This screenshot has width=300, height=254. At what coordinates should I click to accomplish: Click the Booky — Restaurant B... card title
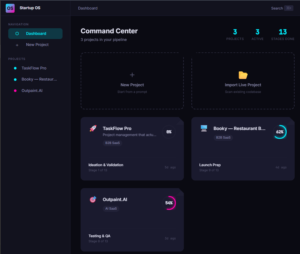coord(239,128)
